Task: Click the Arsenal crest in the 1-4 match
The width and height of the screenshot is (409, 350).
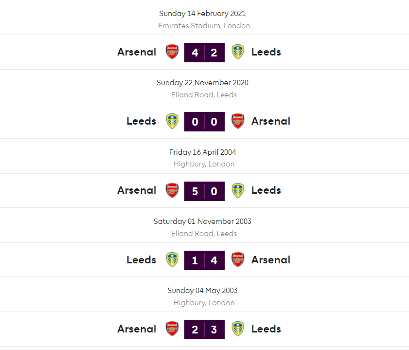Action: [238, 260]
